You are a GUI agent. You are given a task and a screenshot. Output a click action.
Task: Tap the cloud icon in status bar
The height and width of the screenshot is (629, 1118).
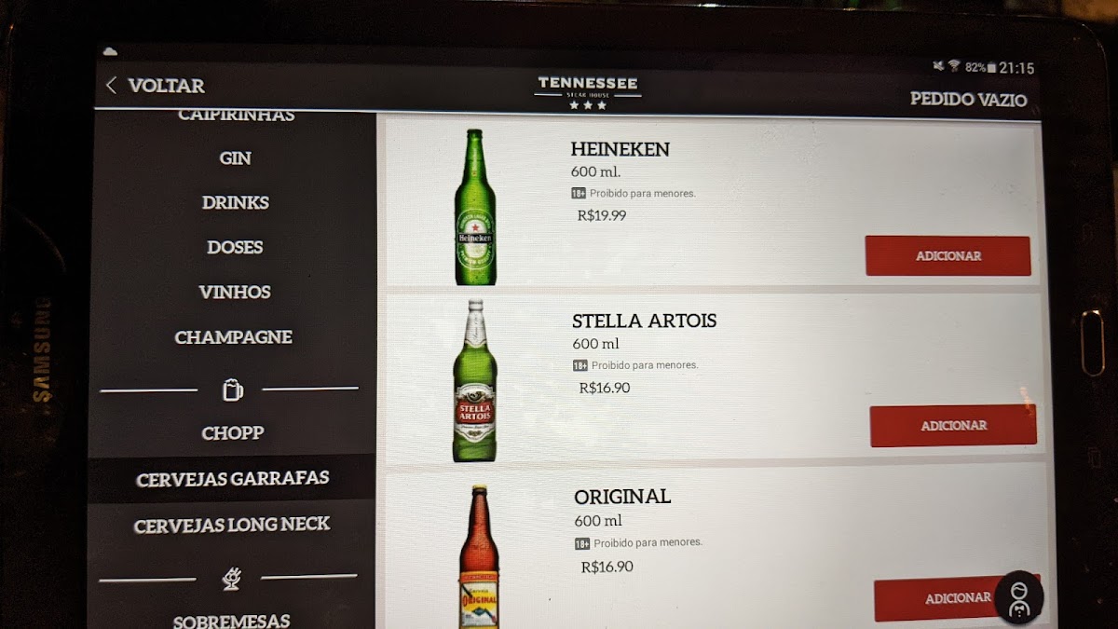click(110, 50)
